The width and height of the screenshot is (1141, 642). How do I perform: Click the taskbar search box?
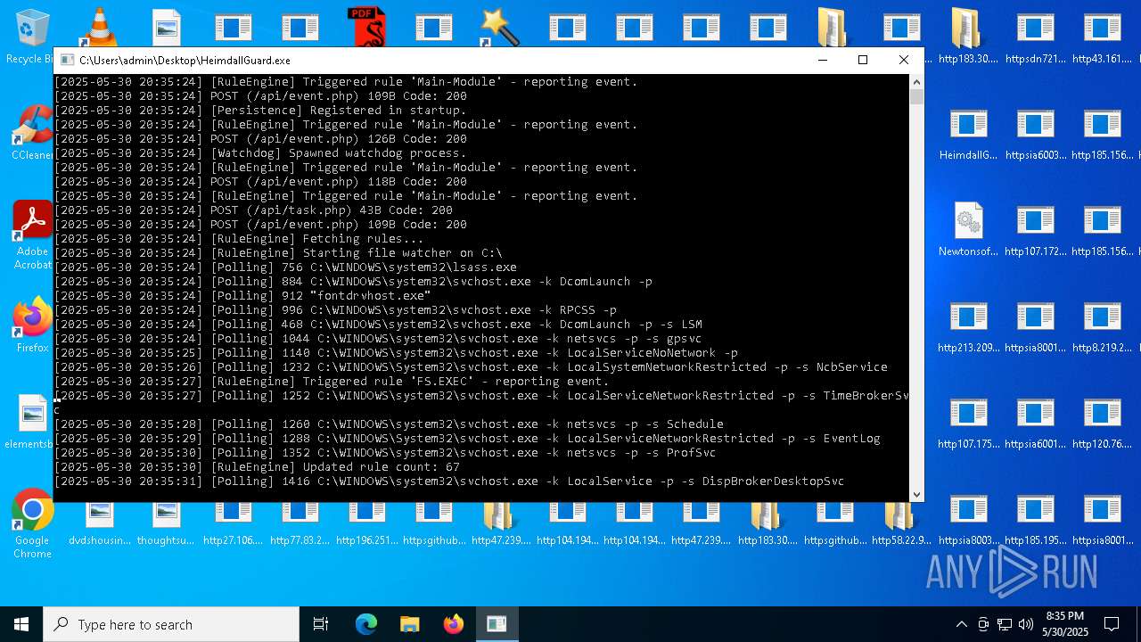point(171,624)
